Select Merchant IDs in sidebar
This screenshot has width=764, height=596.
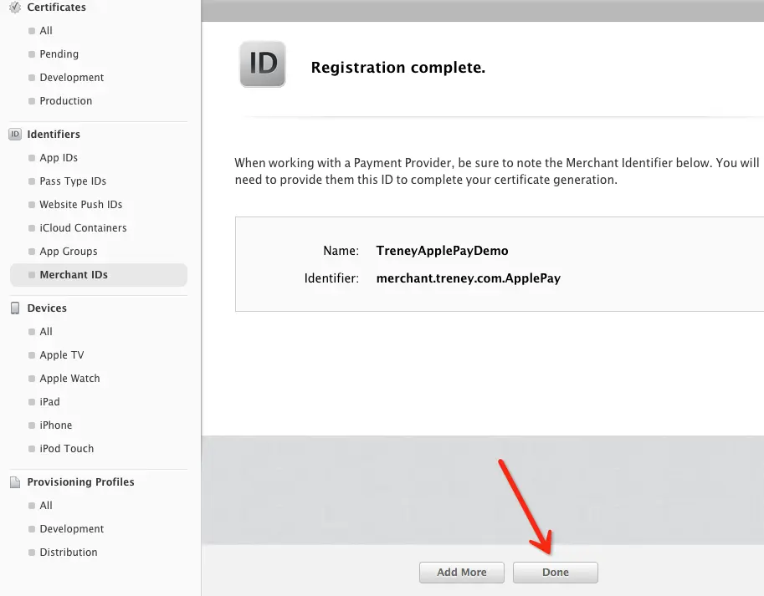(x=99, y=275)
